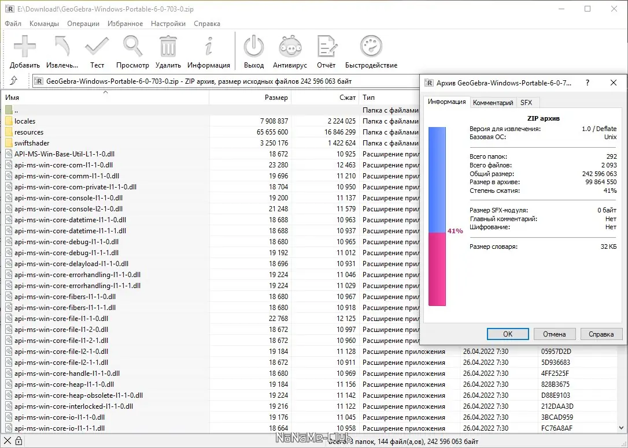The height and width of the screenshot is (448, 628).
Task: Click the lock icon in status bar
Action: pyautogui.click(x=19, y=441)
